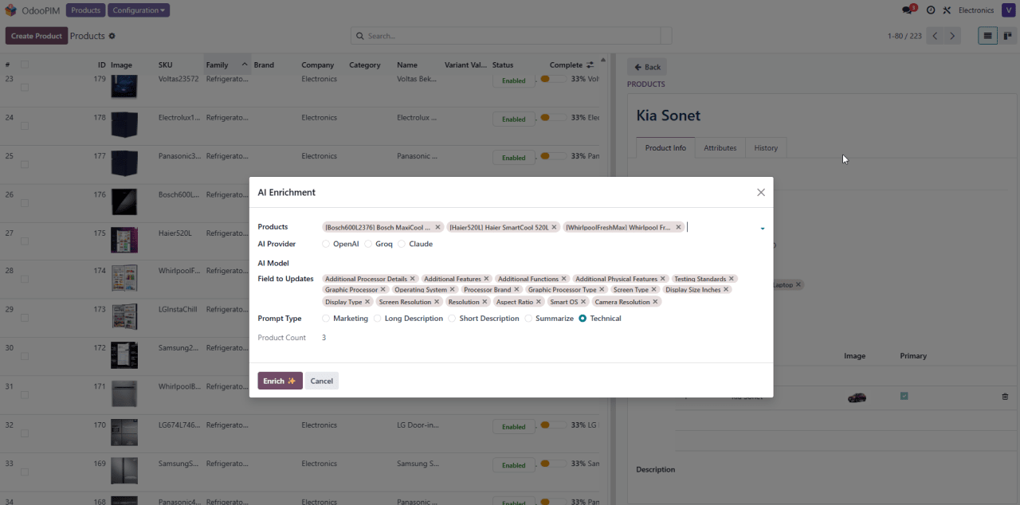Focus the product search field

(510, 36)
